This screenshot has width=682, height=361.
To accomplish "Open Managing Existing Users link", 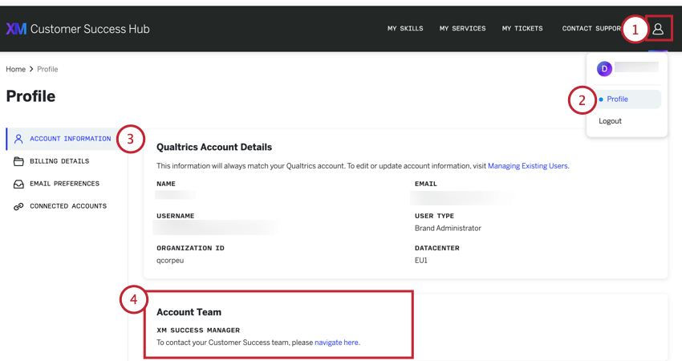I will 528,166.
